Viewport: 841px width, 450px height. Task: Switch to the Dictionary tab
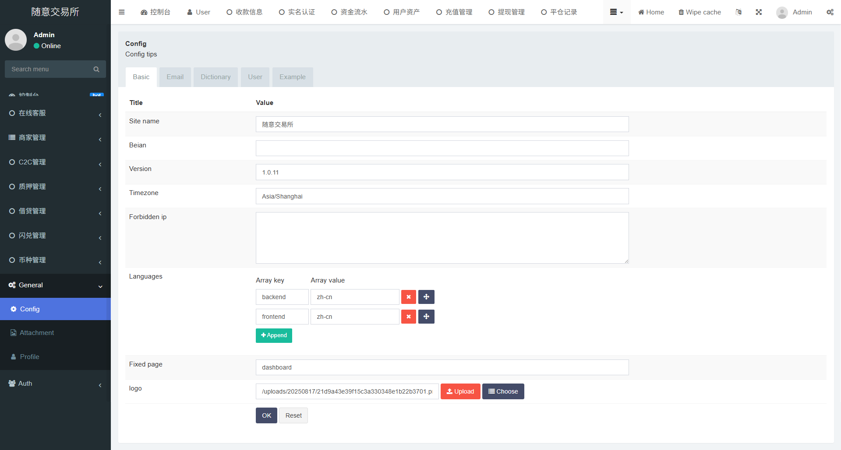click(216, 77)
